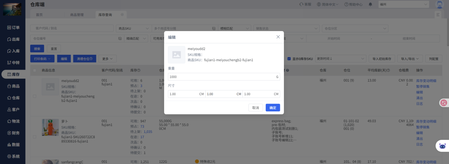Open 客户 in the sidebar
This screenshot has height=164, width=449.
(x=13, y=110)
